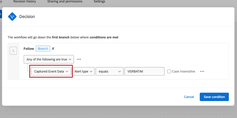Click the blue Decision branch icon
Viewport: 237px width, 118px height.
[12, 17]
